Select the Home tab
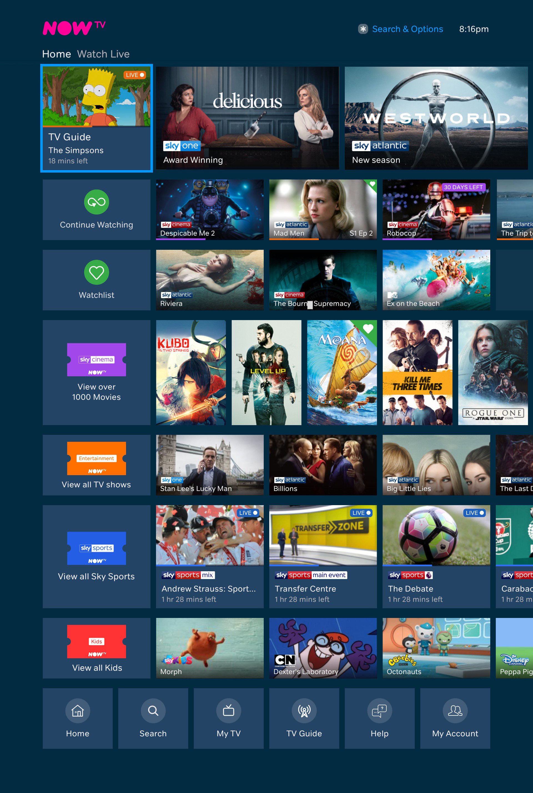This screenshot has width=533, height=793. pos(56,54)
